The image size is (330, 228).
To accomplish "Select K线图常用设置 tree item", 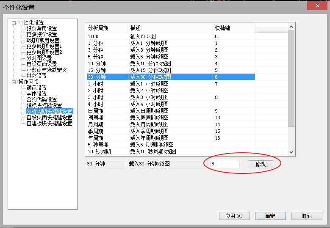I will tap(43, 40).
